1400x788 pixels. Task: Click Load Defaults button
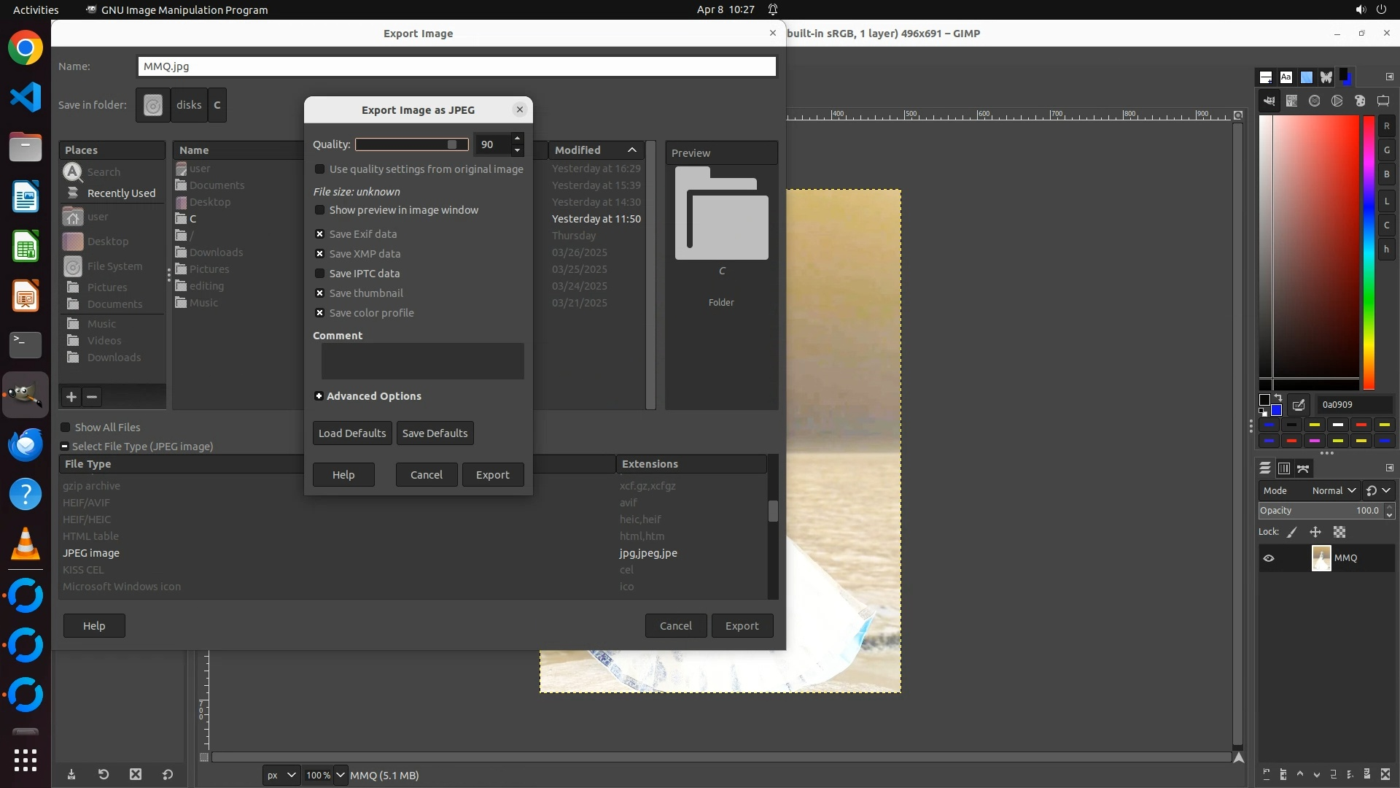(x=352, y=433)
